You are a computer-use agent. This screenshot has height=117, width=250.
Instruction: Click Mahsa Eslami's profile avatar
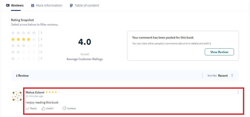point(17,96)
